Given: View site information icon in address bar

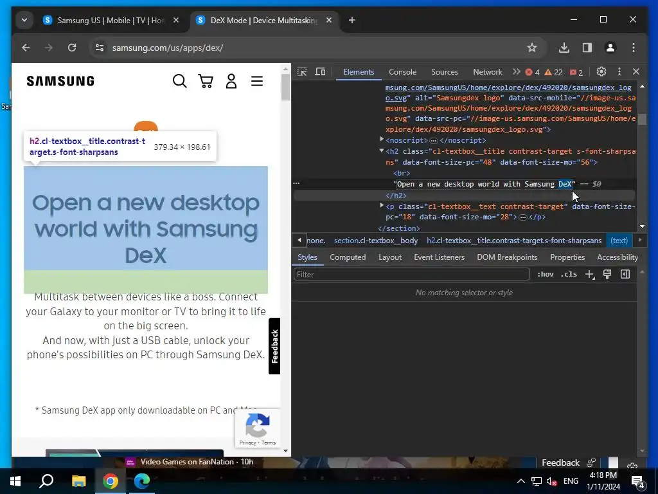Looking at the screenshot, I should (100, 48).
